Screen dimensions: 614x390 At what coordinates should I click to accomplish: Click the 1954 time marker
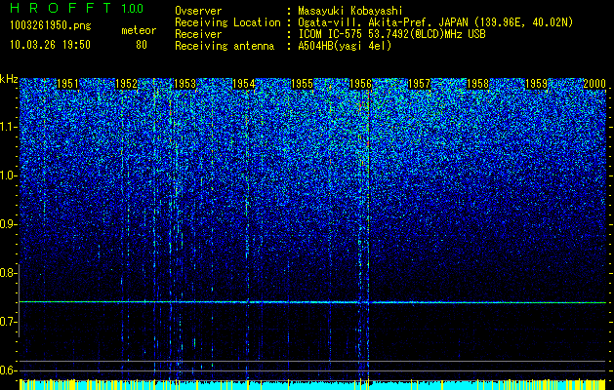click(x=244, y=84)
